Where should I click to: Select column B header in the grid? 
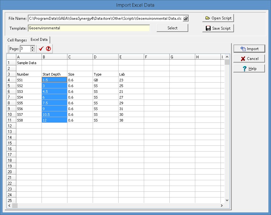coord(54,57)
